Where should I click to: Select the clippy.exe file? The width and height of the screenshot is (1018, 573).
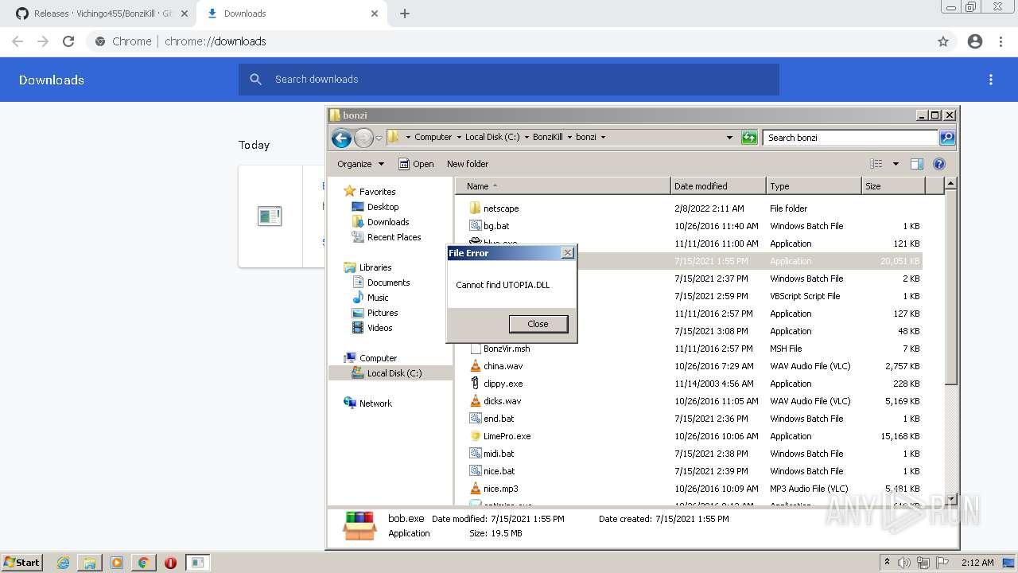pyautogui.click(x=503, y=384)
